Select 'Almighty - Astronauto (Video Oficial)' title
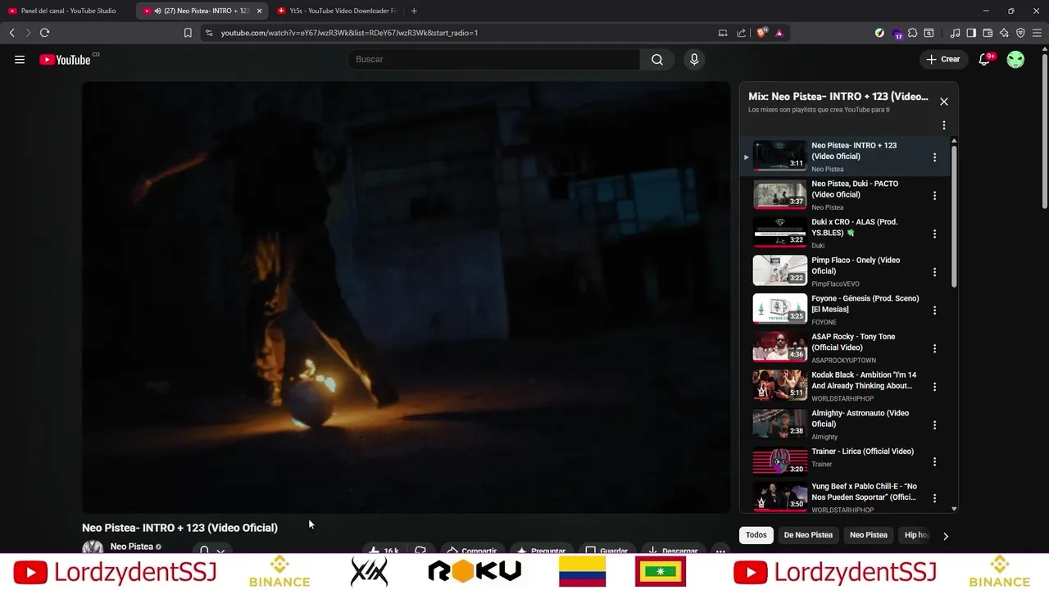 861,419
